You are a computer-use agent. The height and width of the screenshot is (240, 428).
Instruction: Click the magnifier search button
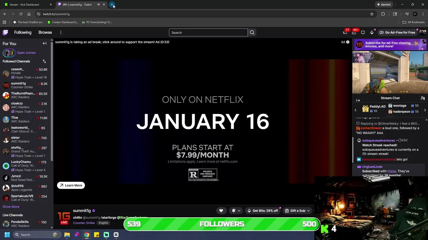point(252,32)
